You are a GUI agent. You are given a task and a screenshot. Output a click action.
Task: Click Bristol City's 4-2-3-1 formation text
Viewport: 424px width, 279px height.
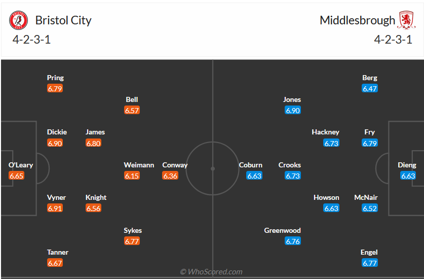32,40
